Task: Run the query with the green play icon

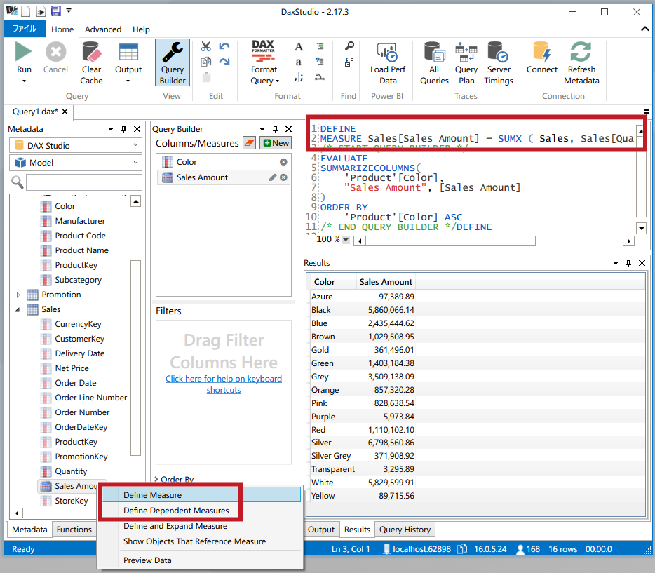Action: (23, 52)
